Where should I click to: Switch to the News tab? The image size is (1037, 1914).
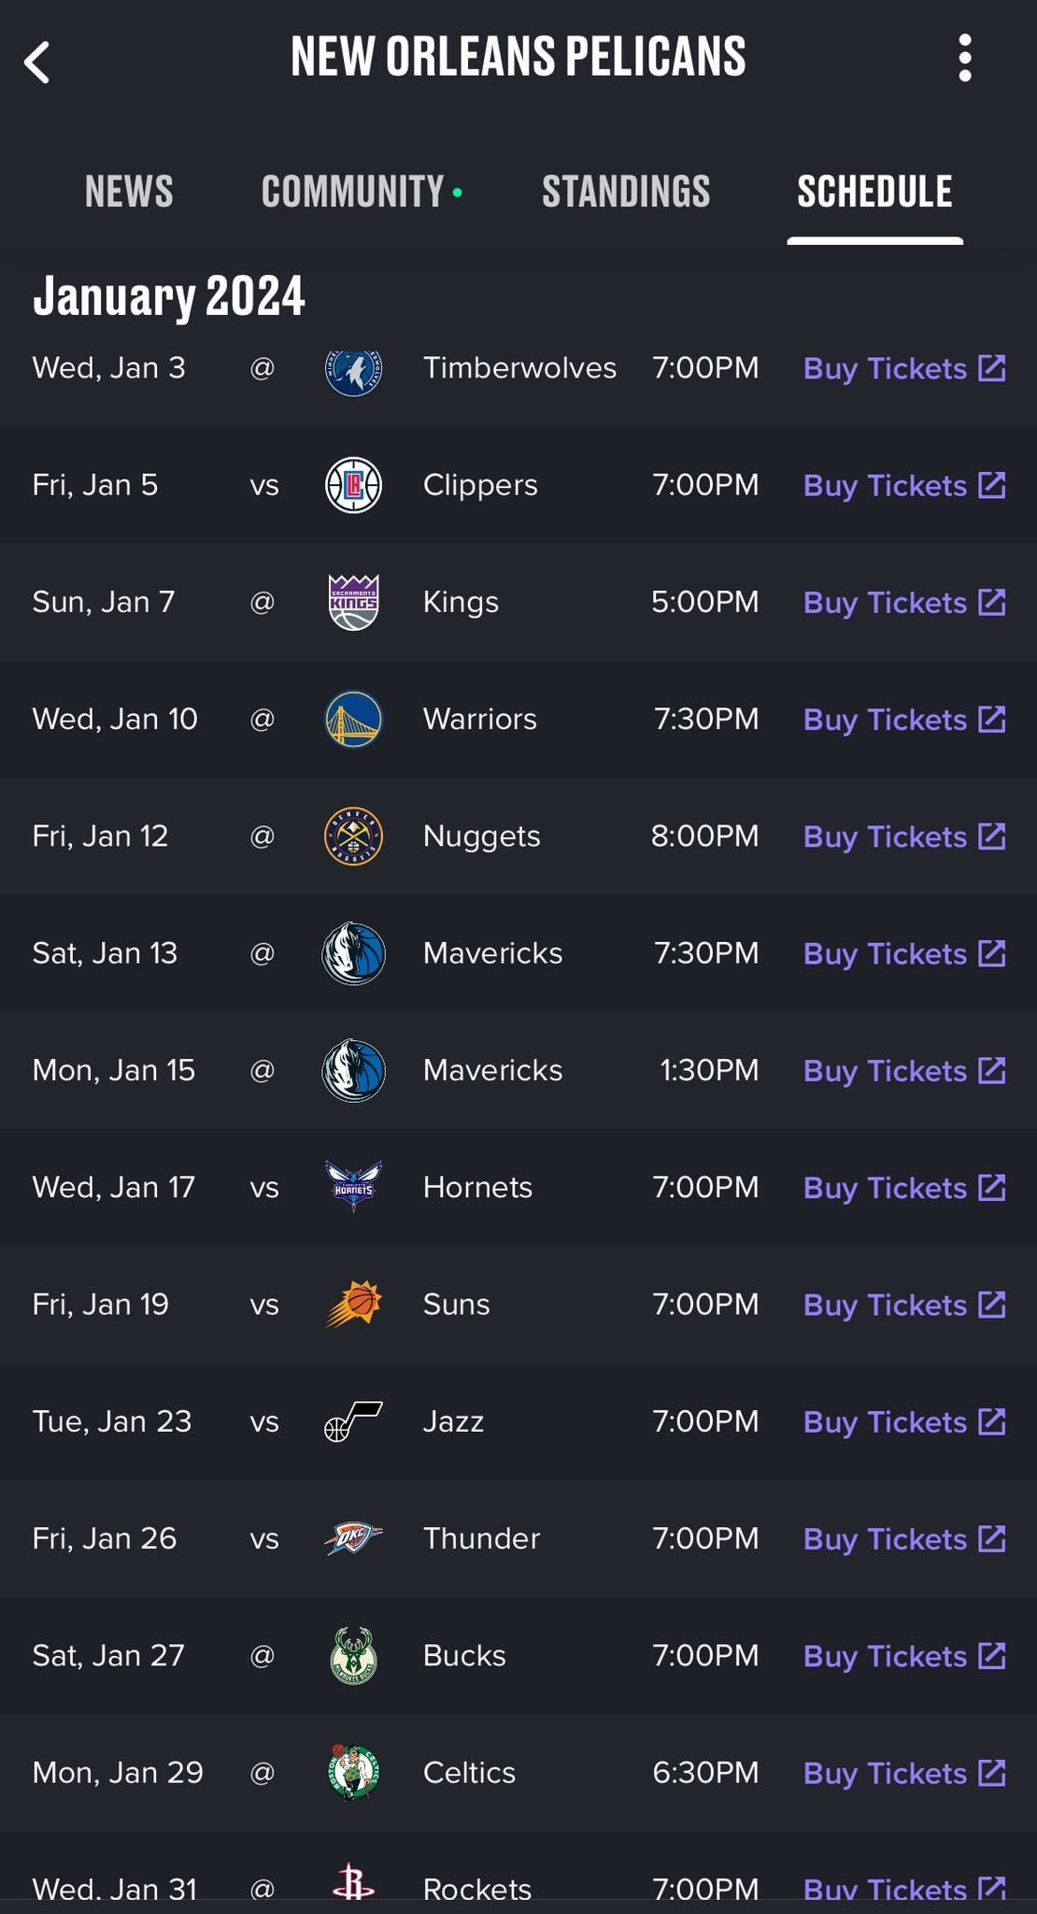click(129, 192)
